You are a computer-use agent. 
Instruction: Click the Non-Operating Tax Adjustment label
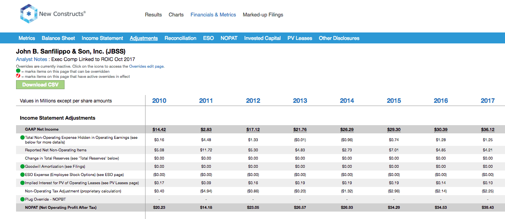[73, 191]
